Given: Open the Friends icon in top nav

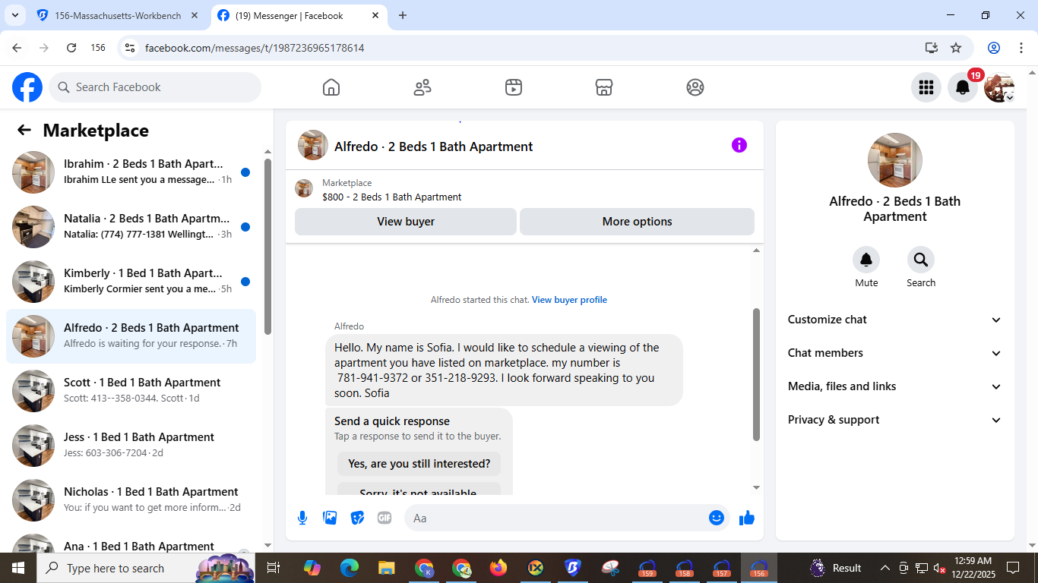Looking at the screenshot, I should pyautogui.click(x=422, y=87).
